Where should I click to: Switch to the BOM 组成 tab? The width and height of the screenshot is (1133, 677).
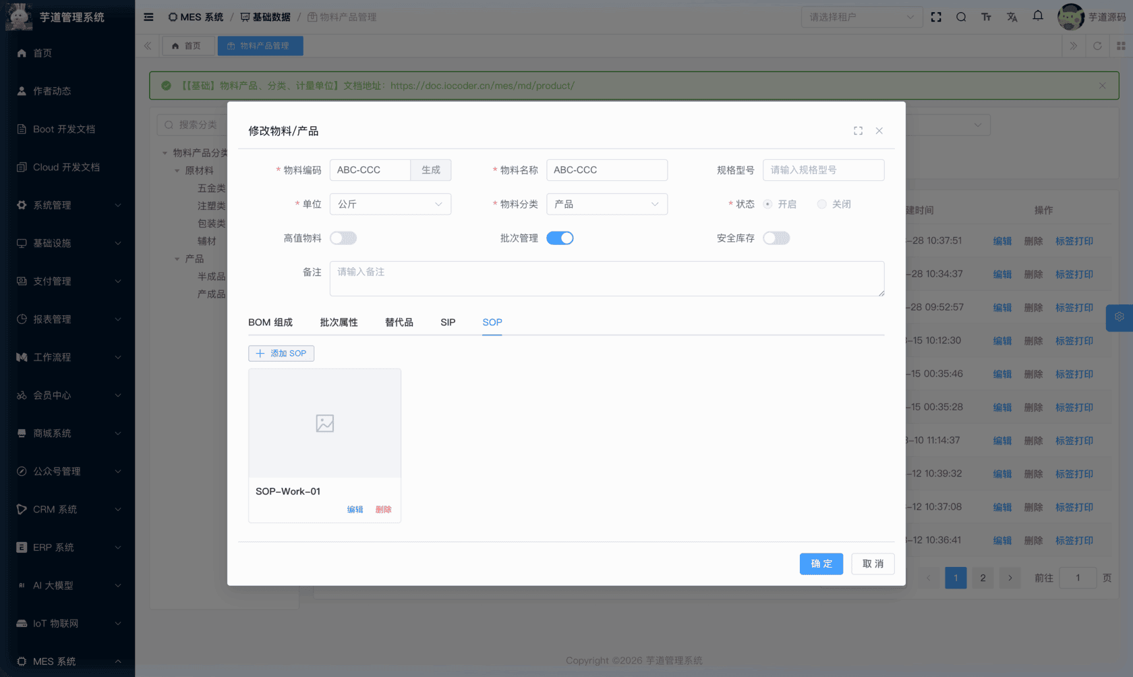pyautogui.click(x=270, y=322)
